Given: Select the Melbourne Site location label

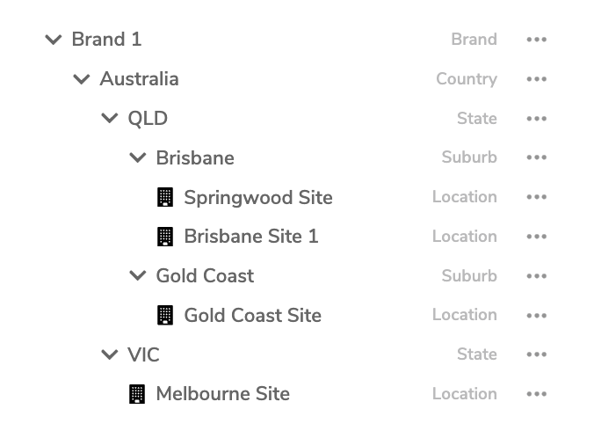Looking at the screenshot, I should (223, 394).
